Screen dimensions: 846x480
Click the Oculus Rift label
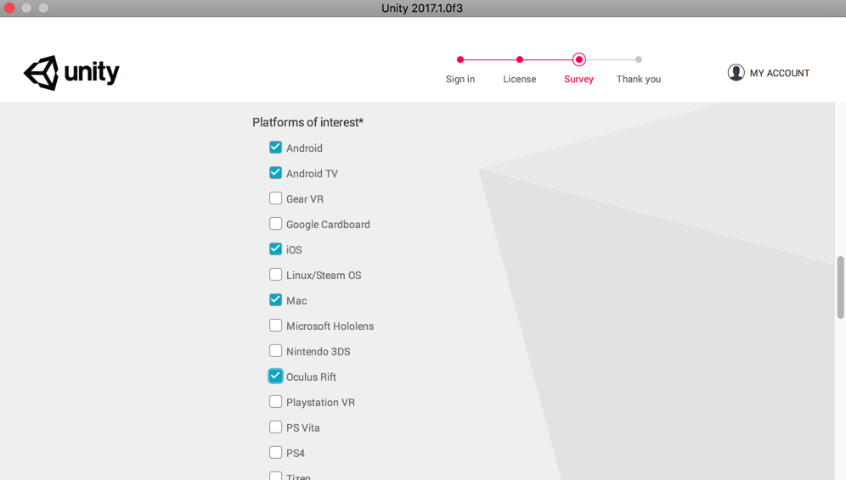point(312,377)
